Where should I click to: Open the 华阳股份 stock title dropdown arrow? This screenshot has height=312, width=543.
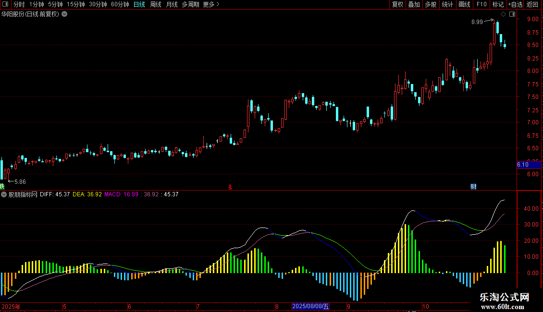click(65, 14)
